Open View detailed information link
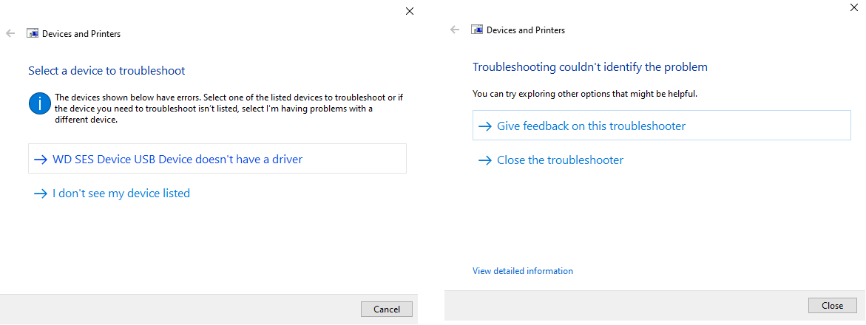The image size is (866, 325). 522,271
